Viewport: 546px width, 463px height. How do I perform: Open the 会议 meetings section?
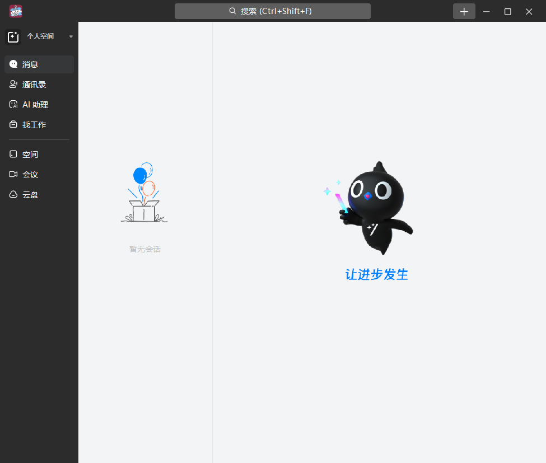(x=39, y=175)
